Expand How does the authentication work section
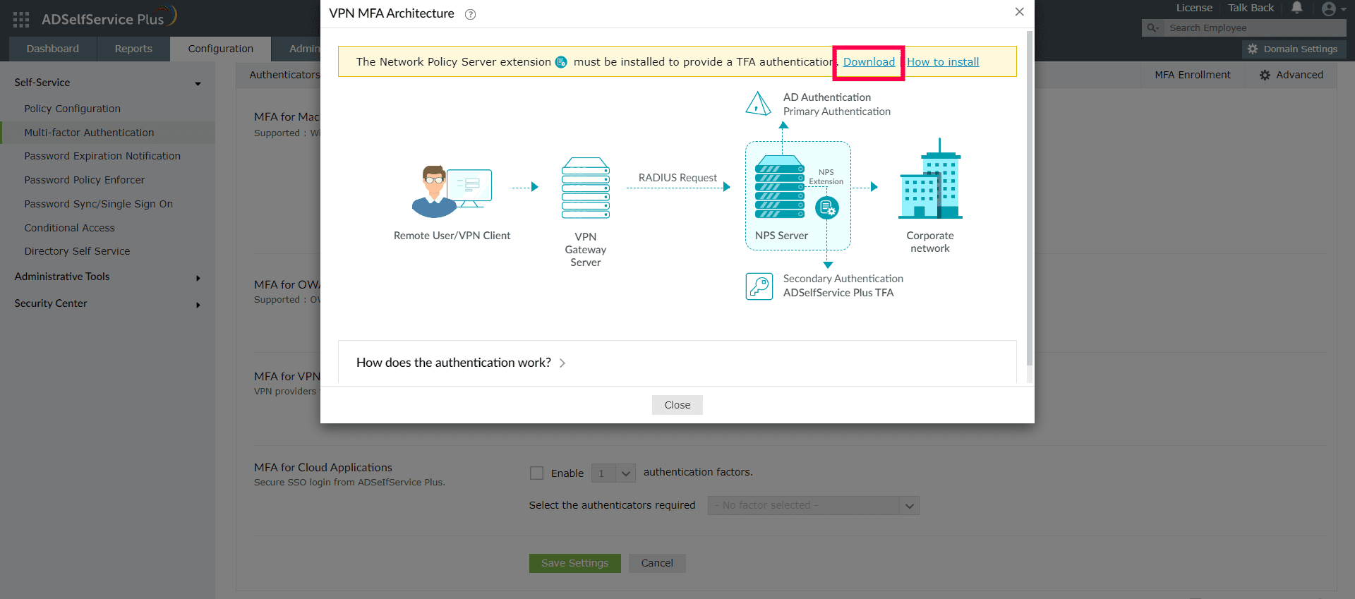The width and height of the screenshot is (1355, 599). [461, 363]
